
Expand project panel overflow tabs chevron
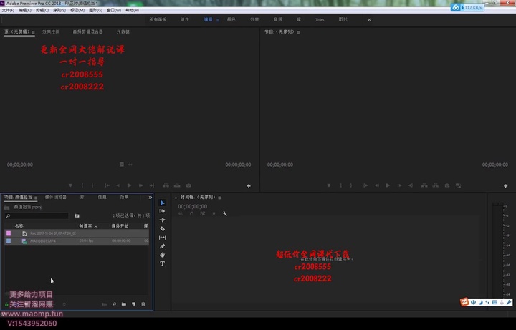(150, 197)
